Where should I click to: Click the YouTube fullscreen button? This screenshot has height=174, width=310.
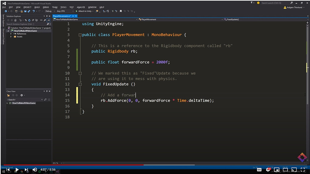click(x=303, y=169)
